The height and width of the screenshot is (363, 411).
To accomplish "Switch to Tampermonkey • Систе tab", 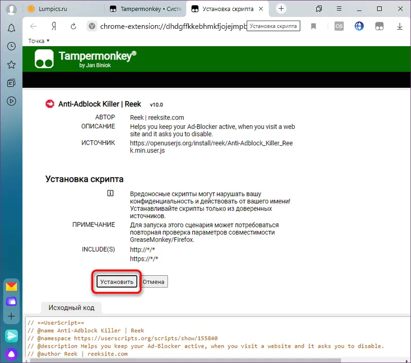I will pyautogui.click(x=145, y=9).
